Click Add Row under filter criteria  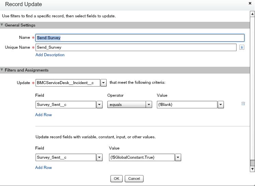pos(43,115)
